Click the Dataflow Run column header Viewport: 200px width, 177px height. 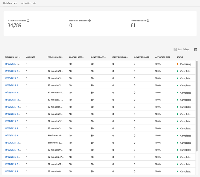click(13, 57)
